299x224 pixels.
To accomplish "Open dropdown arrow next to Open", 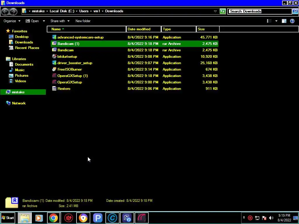I will [44, 21].
